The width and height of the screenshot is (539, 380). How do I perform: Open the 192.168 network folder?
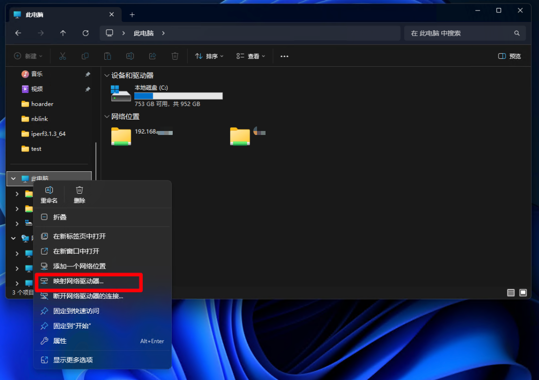coord(142,136)
